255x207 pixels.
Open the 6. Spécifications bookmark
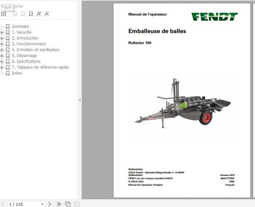[26, 61]
